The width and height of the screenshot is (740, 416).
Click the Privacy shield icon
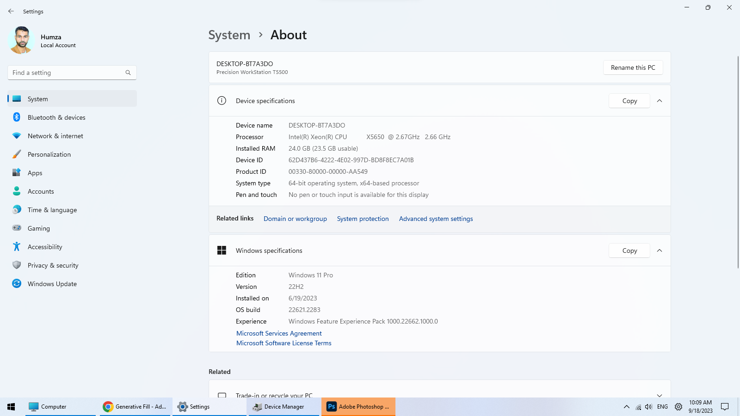(x=17, y=265)
